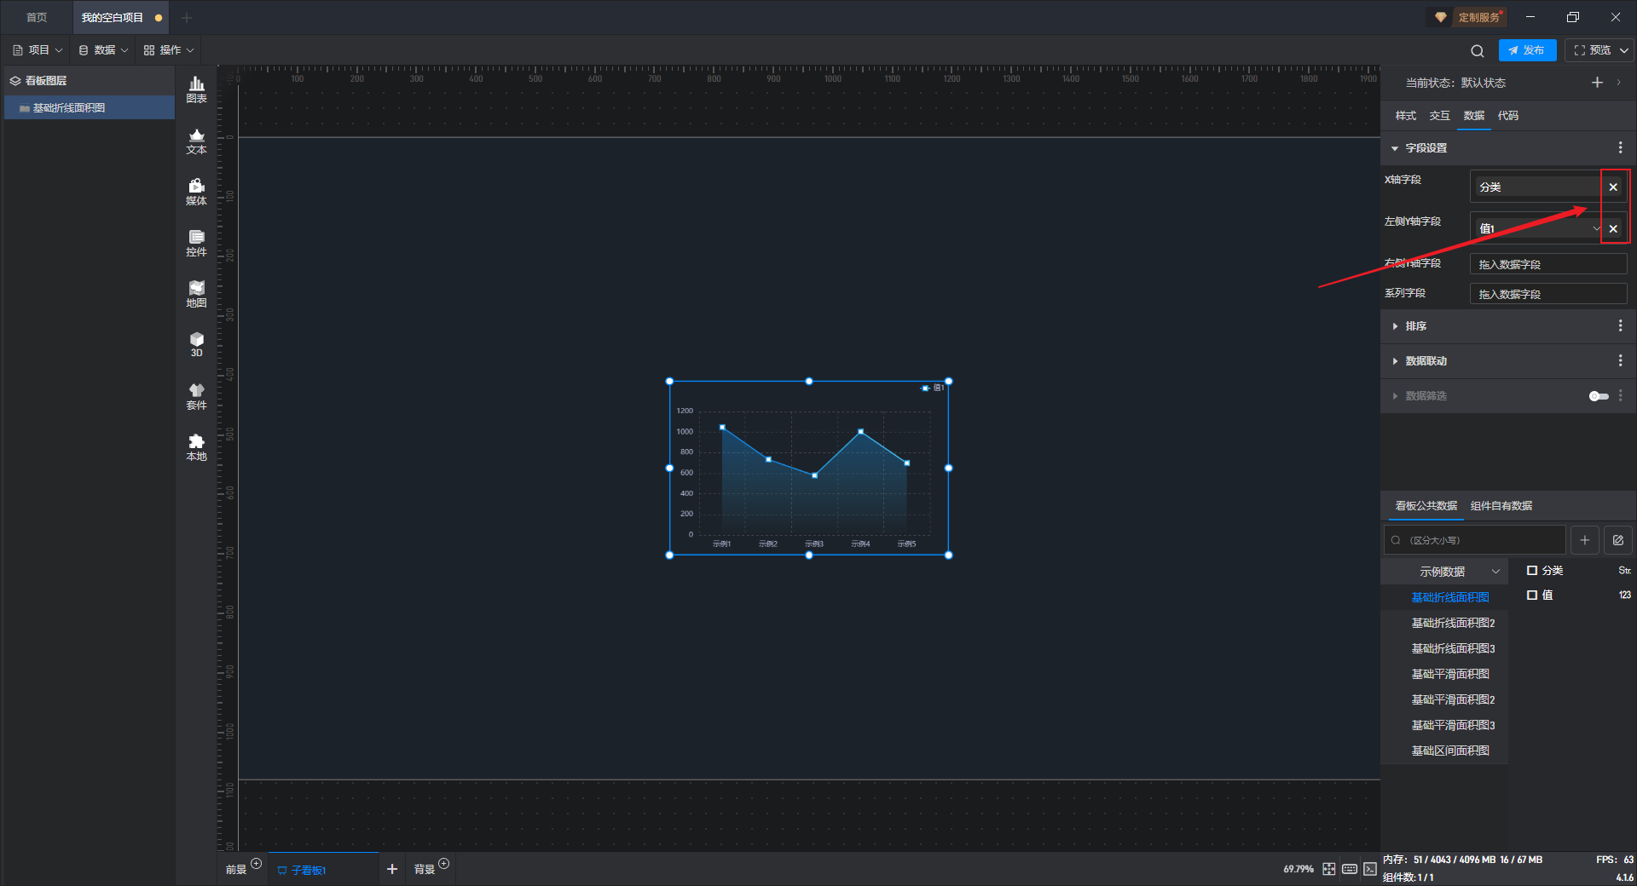1637x886 pixels.
Task: Open 排序 more options menu
Action: (x=1620, y=326)
